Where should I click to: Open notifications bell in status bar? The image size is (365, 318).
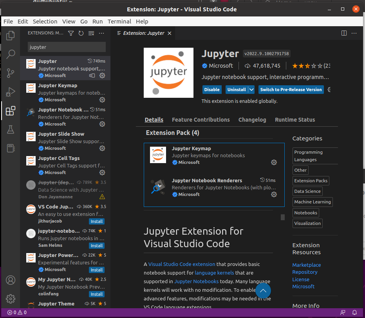point(354,313)
